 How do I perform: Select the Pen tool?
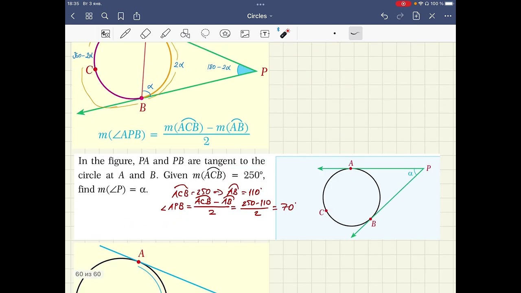(125, 34)
